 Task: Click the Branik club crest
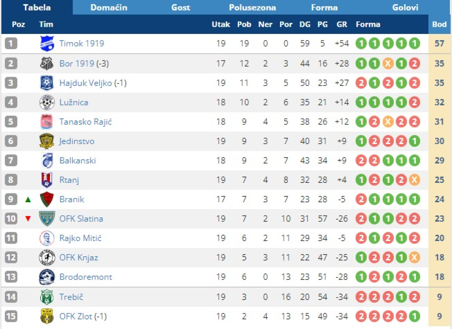point(47,199)
